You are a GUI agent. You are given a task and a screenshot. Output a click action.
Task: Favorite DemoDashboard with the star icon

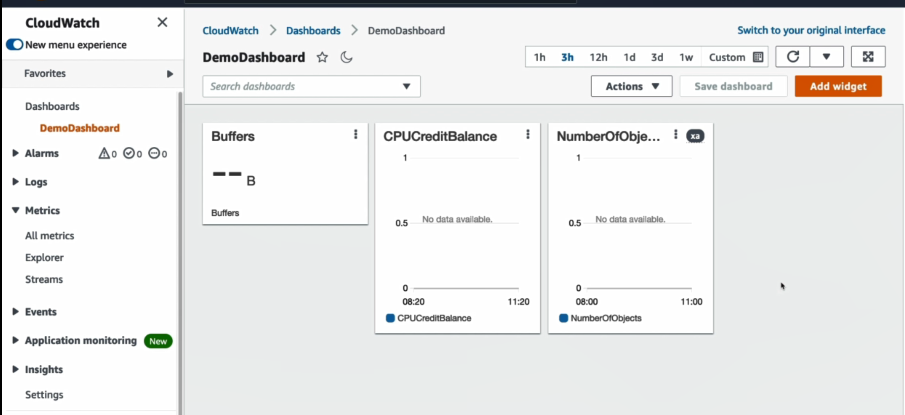(322, 57)
